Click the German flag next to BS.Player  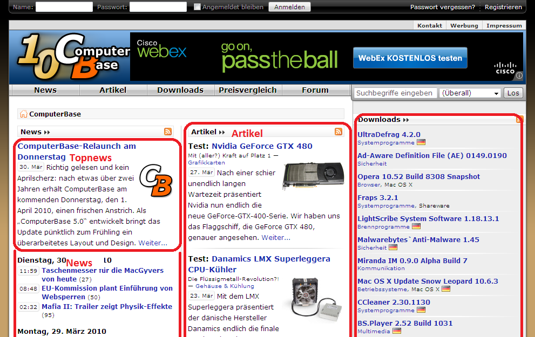pos(396,331)
